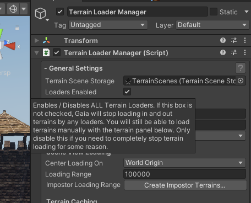Click the Transform component title
This screenshot has height=203, width=251.
pos(81,41)
